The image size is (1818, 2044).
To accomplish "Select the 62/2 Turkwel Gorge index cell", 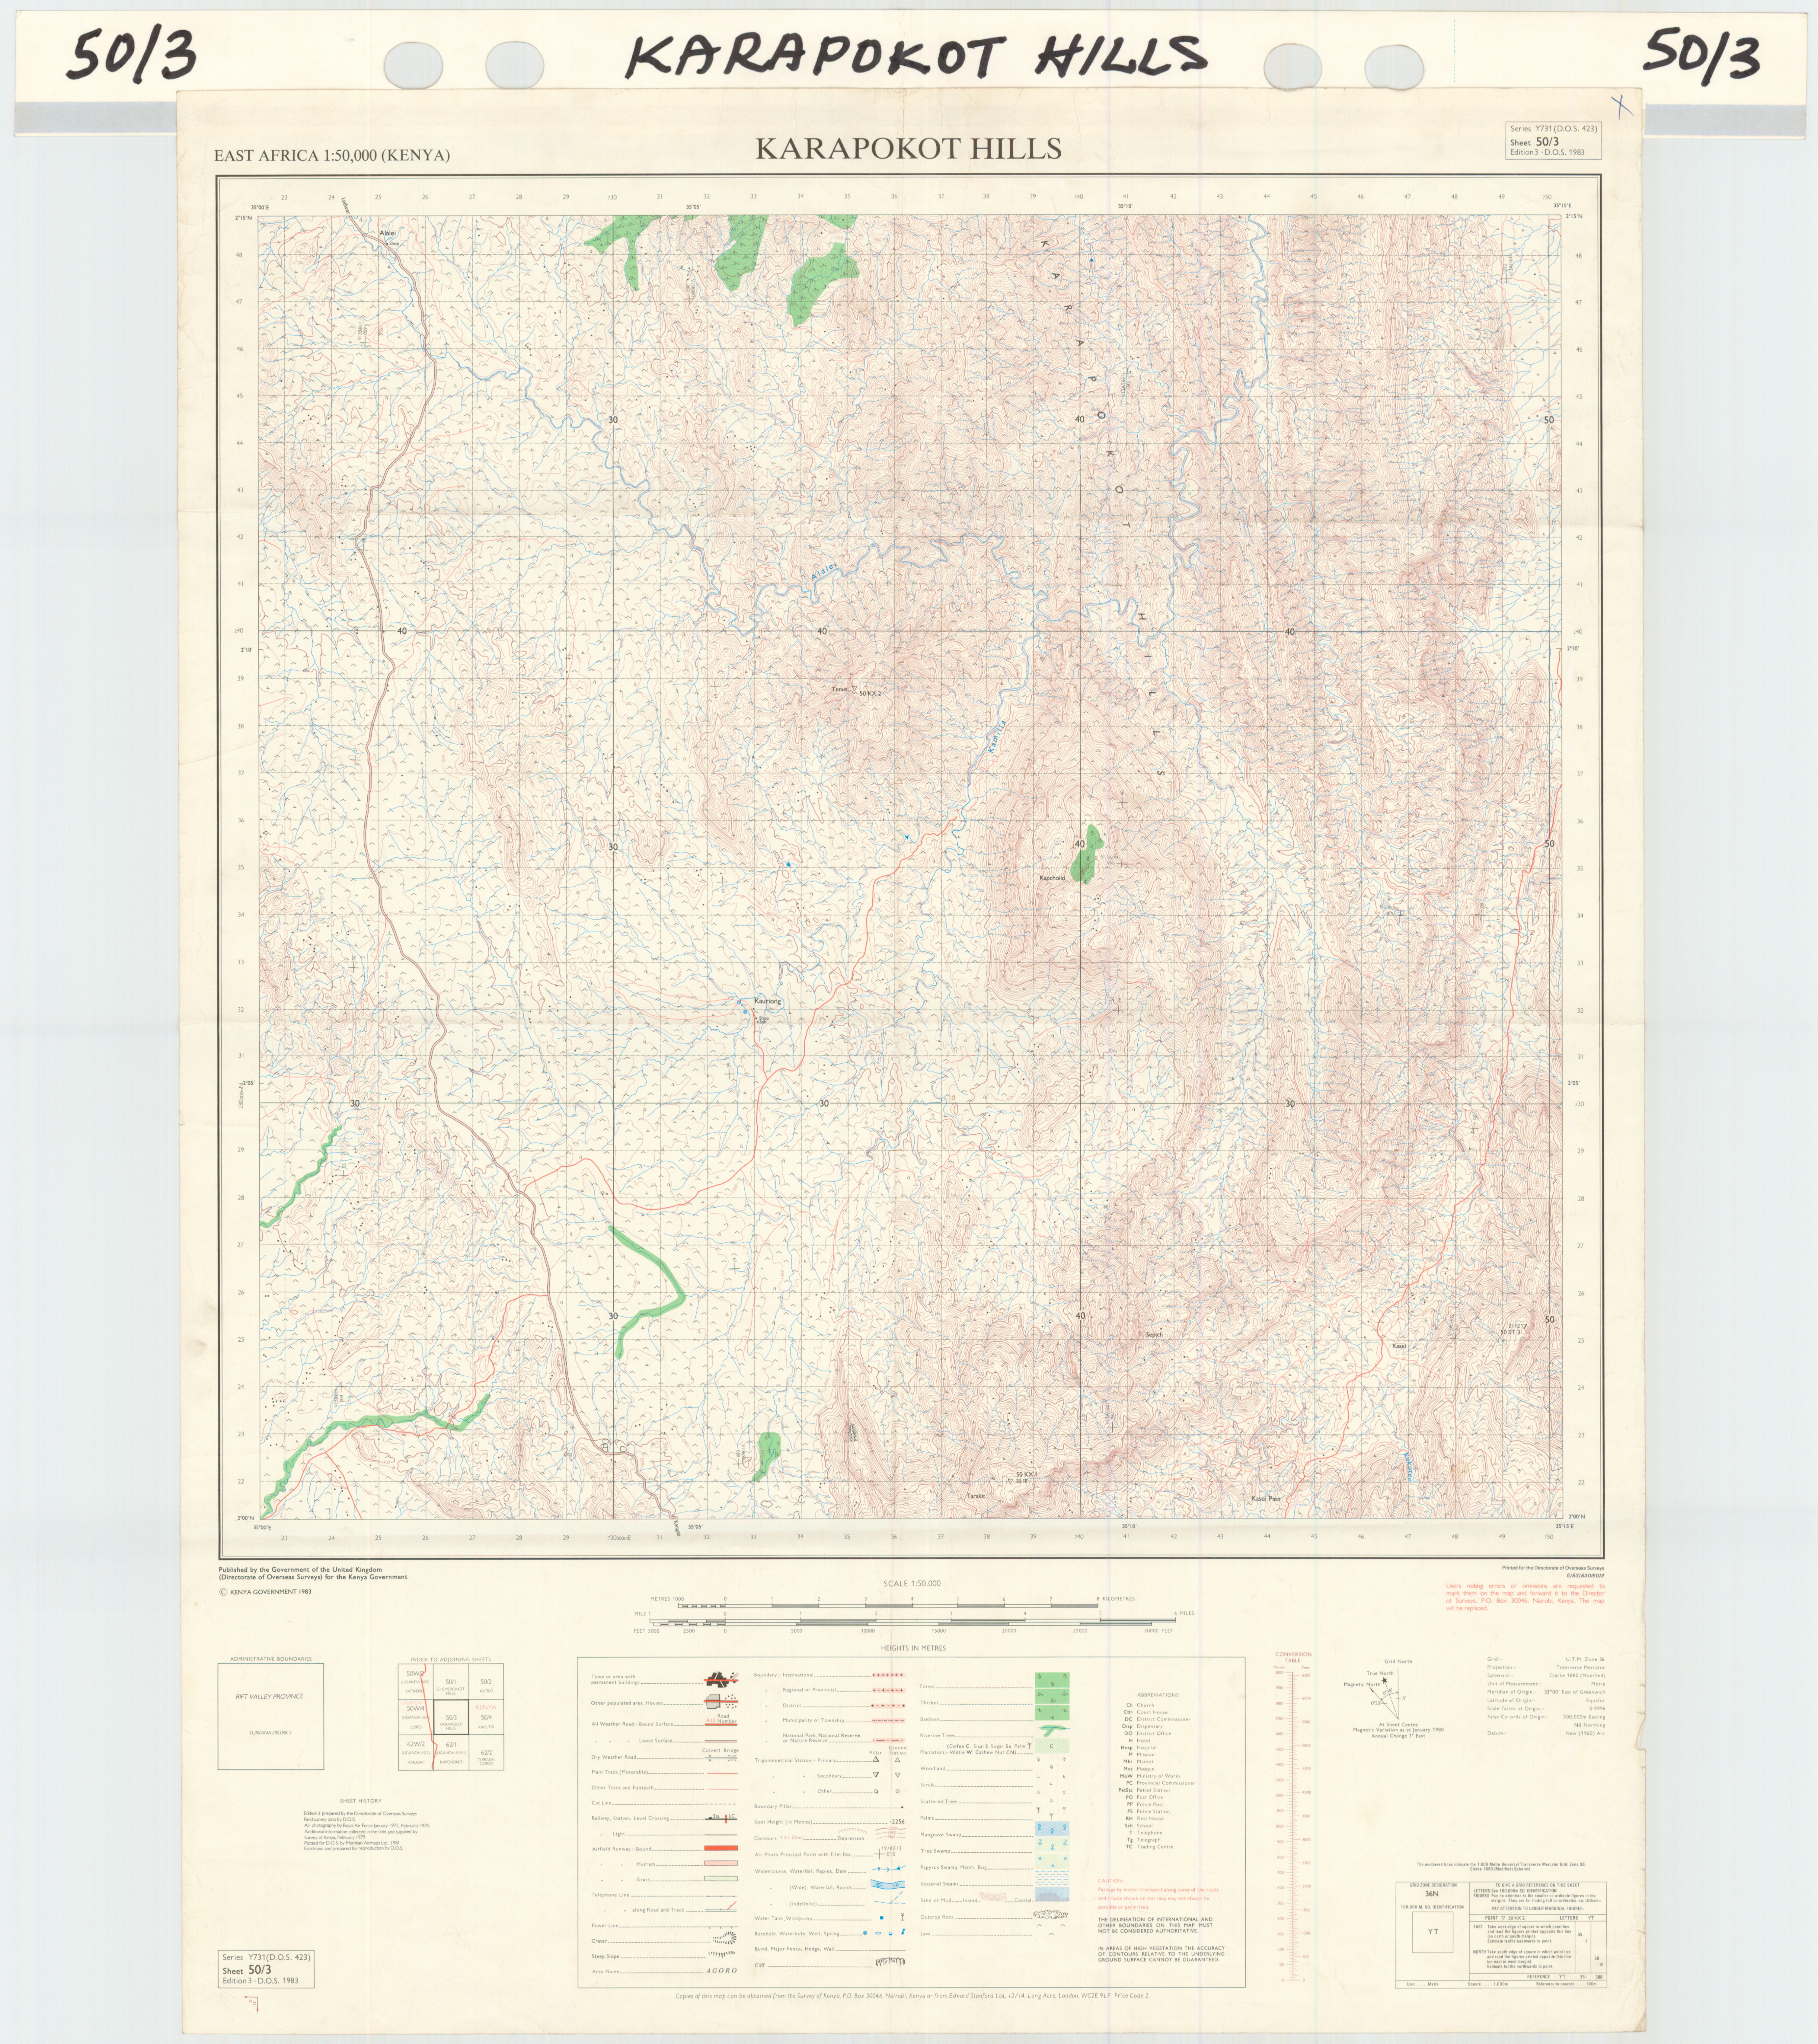I will coord(486,1756).
